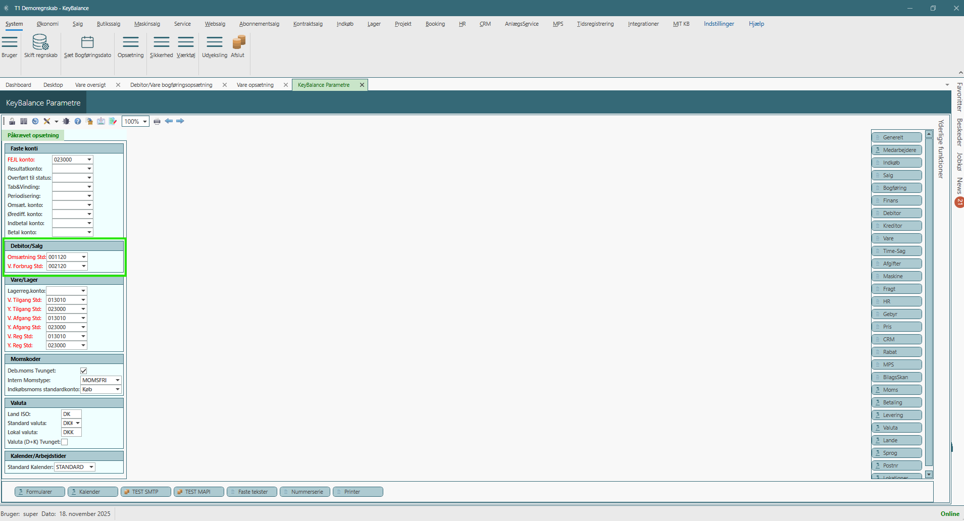Click the printer icon in toolbar
Viewport: 964px width, 521px height.
coord(157,121)
